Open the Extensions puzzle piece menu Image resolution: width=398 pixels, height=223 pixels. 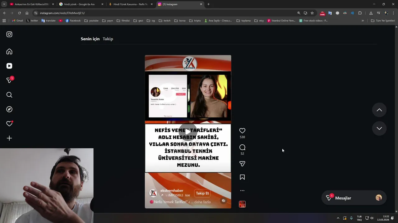click(360, 13)
